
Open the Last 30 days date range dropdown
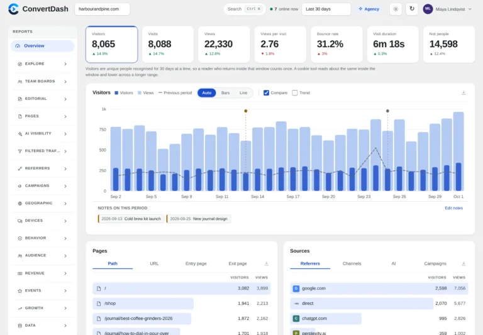326,9
